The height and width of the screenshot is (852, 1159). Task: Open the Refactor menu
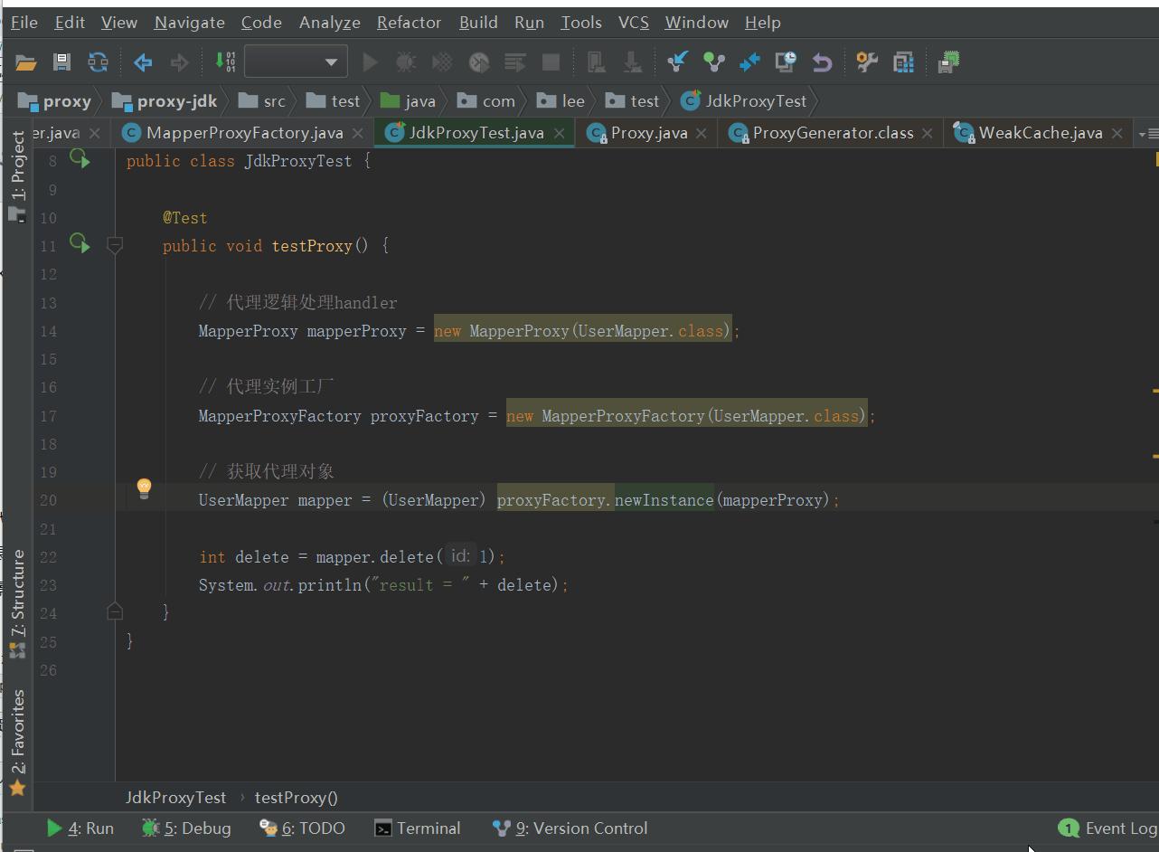pos(409,23)
